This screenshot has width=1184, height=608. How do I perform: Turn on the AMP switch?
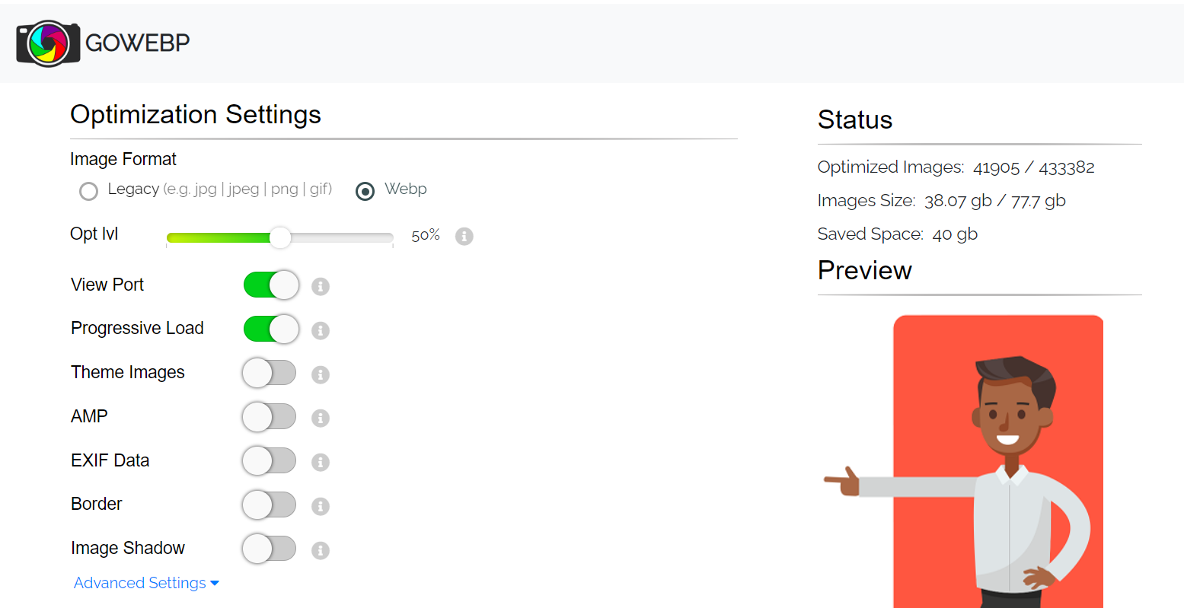270,417
